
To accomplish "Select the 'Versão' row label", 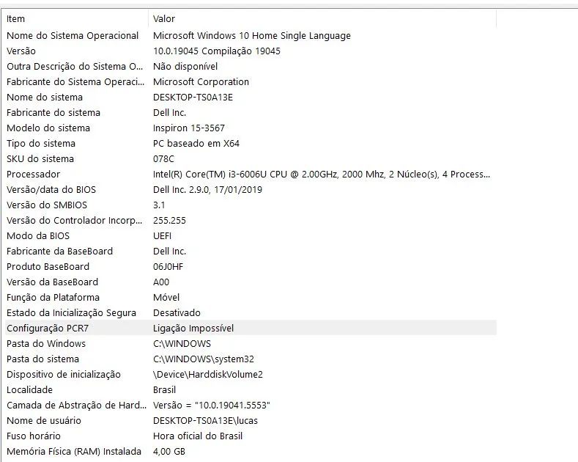I will (21, 51).
